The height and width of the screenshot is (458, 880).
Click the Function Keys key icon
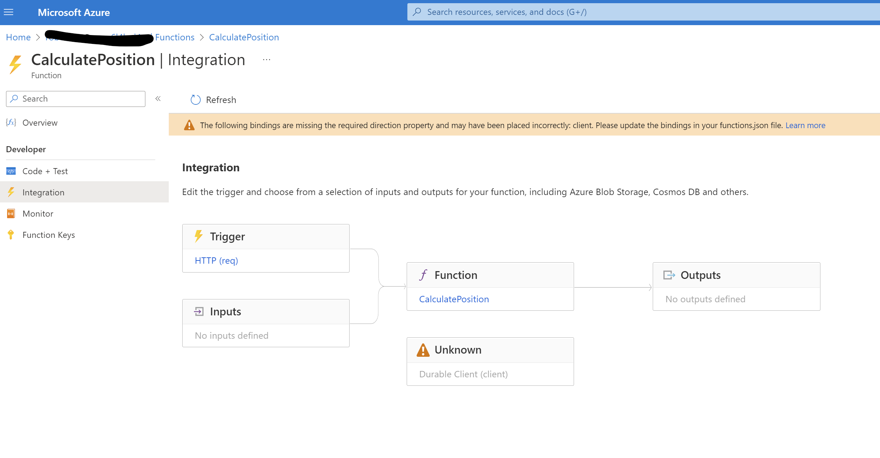tap(11, 235)
